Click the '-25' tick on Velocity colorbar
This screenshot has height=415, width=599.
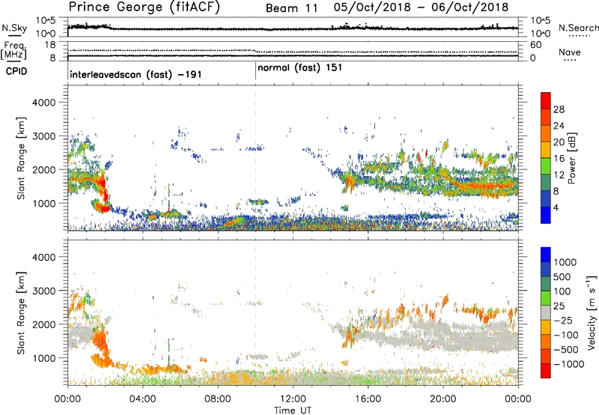(563, 321)
